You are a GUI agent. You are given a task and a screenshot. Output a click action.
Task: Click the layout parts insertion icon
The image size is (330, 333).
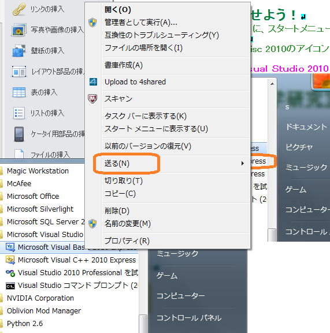(x=19, y=71)
